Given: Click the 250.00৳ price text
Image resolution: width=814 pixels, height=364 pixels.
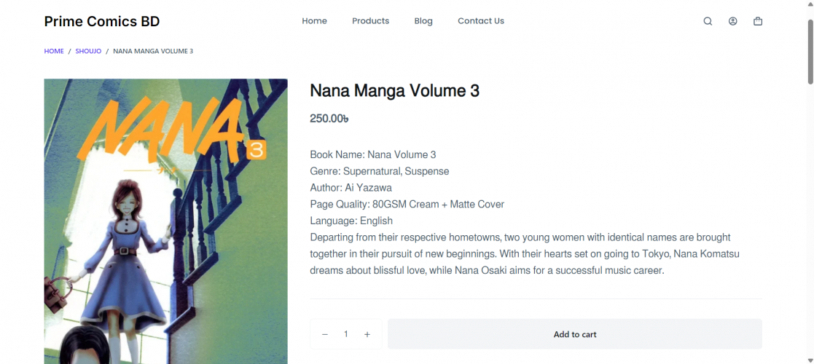Looking at the screenshot, I should [329, 119].
